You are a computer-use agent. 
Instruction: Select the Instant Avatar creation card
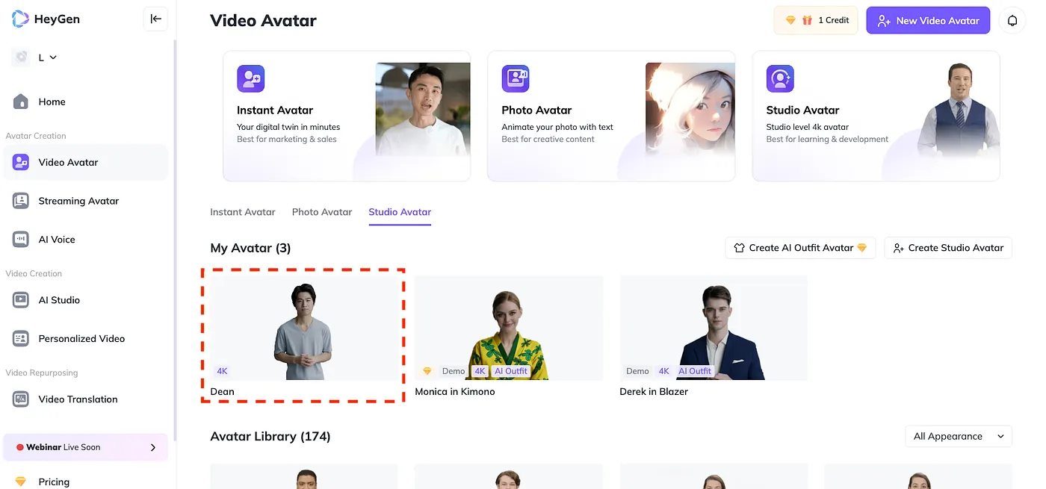pos(347,116)
